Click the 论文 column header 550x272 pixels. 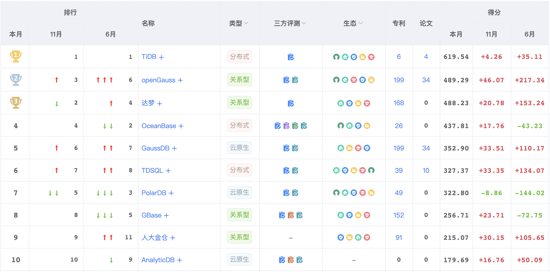[x=426, y=23]
